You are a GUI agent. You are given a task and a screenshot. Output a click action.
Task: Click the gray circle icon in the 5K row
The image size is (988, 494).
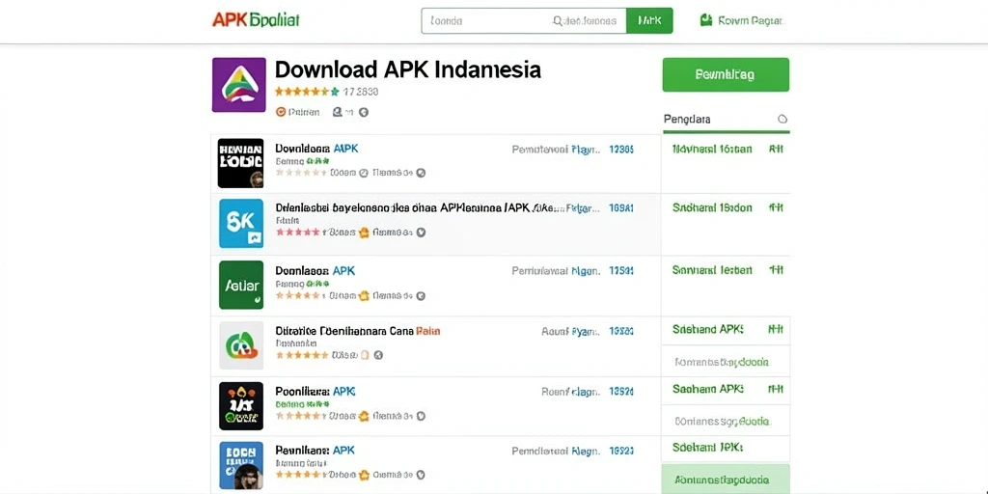[421, 233]
